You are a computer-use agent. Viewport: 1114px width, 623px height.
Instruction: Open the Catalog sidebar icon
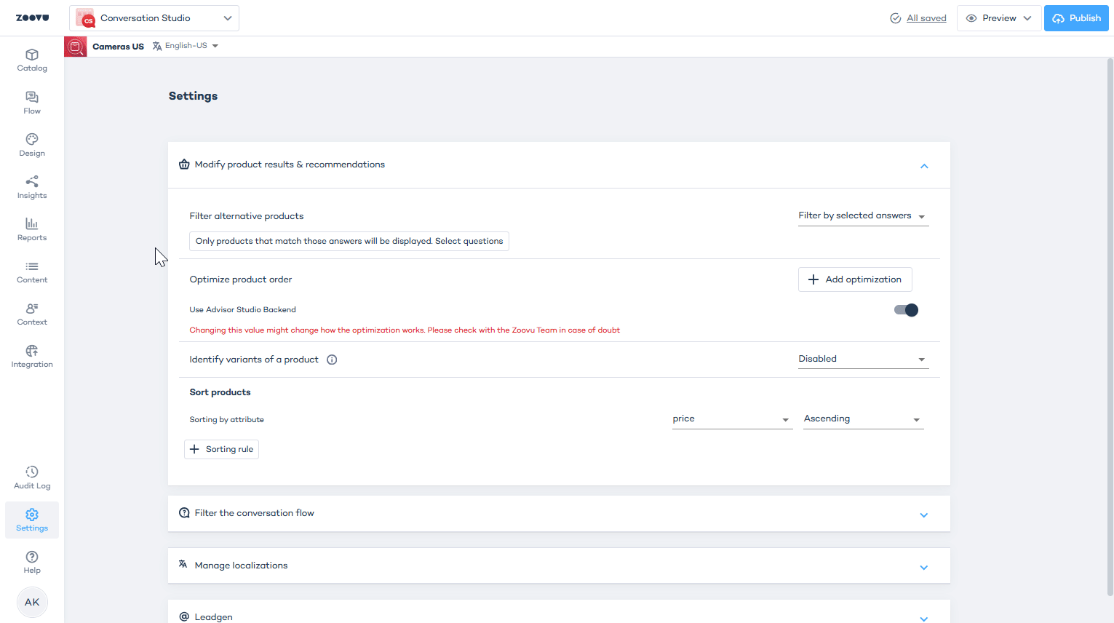pyautogui.click(x=32, y=55)
